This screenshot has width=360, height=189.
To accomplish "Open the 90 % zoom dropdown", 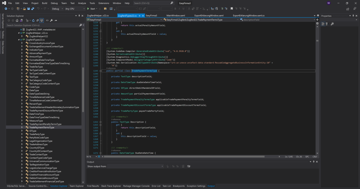I will pos(92,157).
